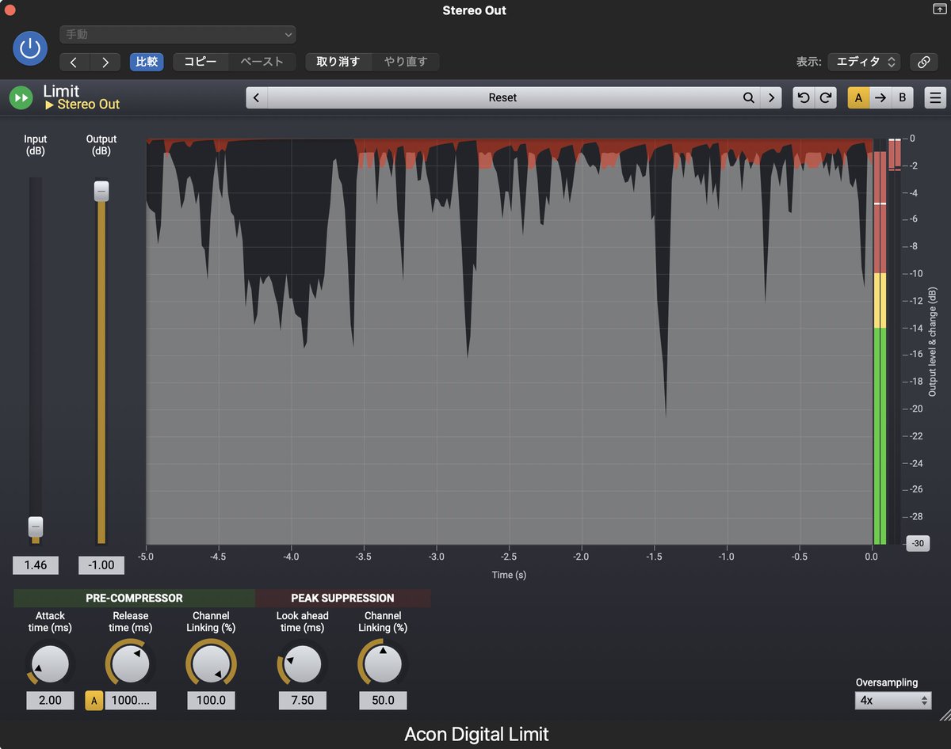The image size is (951, 749).
Task: Click the Look ahead time knob
Action: [302, 663]
